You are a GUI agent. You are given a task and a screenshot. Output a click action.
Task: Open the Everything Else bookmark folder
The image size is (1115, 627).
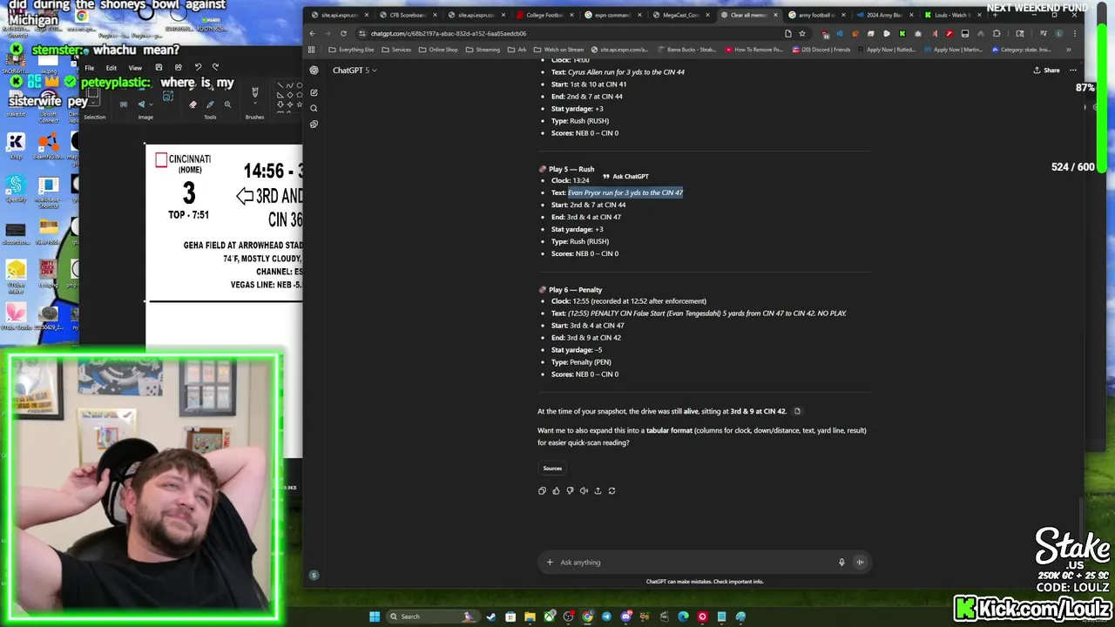351,50
